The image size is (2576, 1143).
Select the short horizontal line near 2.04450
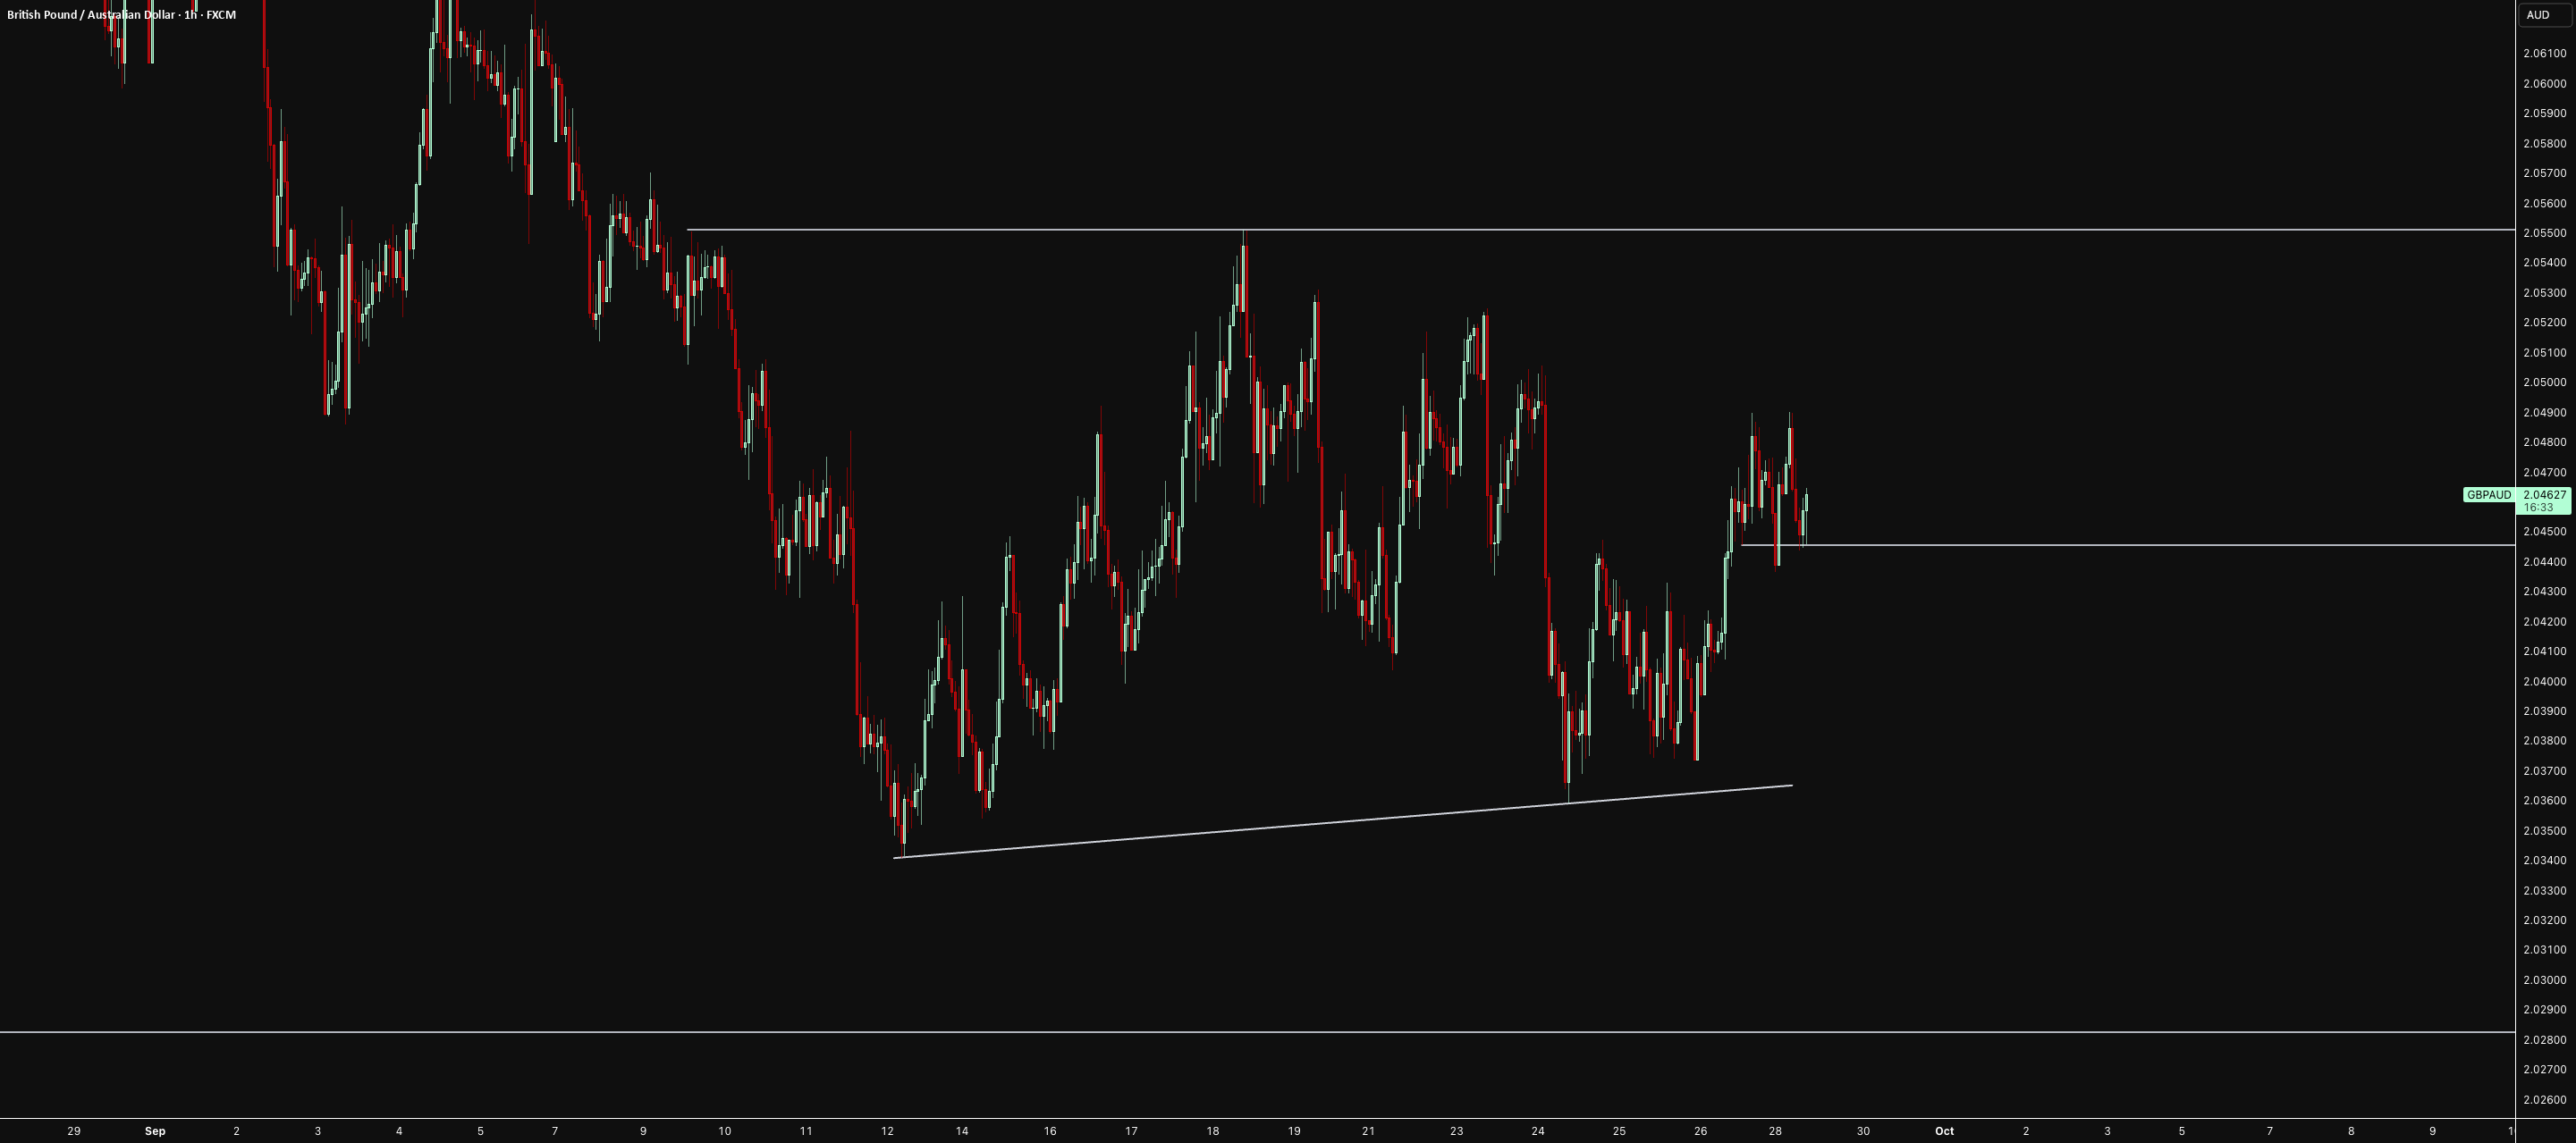2127,545
